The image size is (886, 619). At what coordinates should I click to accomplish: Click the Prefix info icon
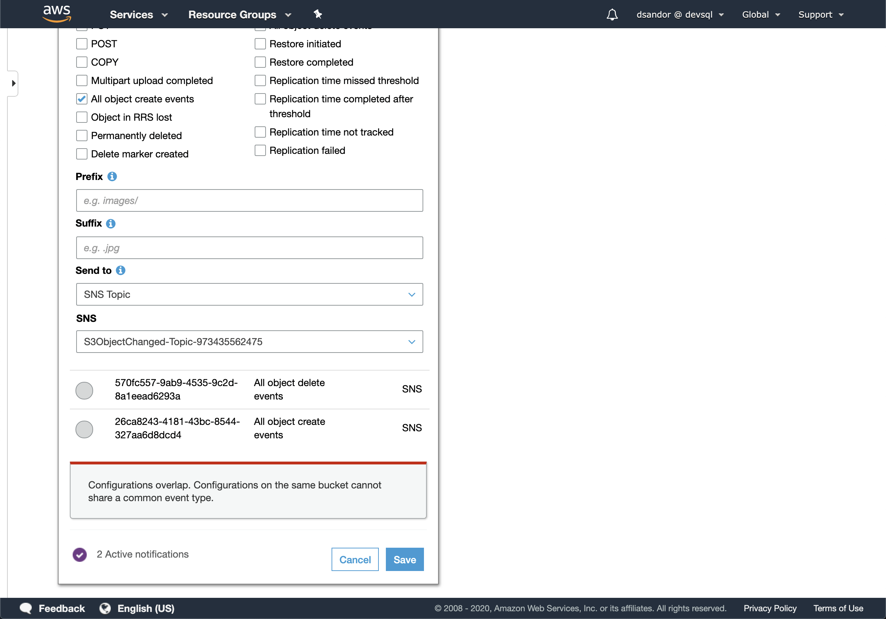[x=112, y=176]
